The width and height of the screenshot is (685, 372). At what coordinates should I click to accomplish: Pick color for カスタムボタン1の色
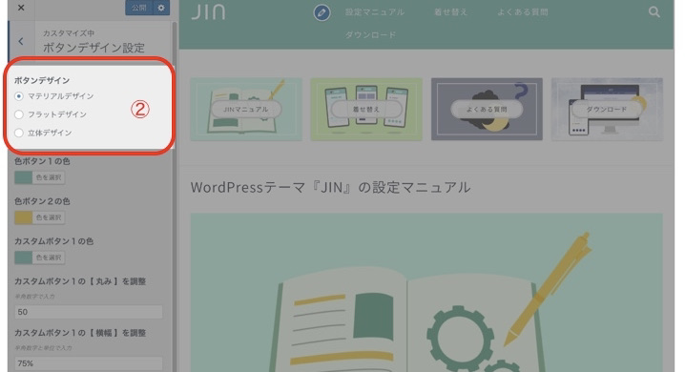point(40,258)
